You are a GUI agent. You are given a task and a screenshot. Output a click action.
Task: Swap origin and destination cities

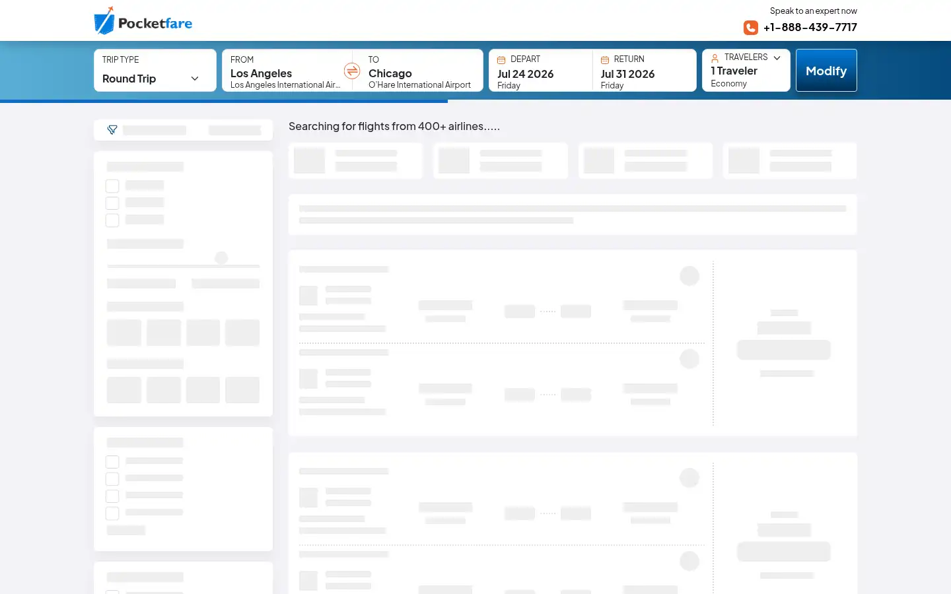352,71
